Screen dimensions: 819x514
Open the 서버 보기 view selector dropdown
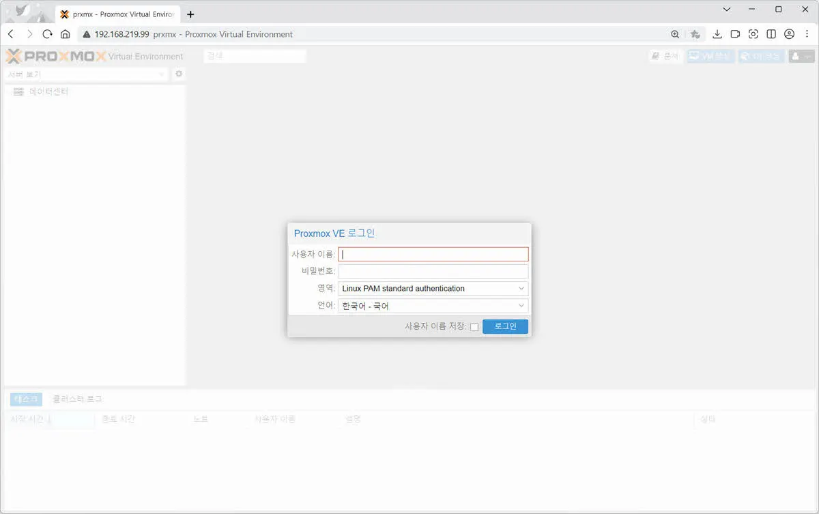point(86,74)
